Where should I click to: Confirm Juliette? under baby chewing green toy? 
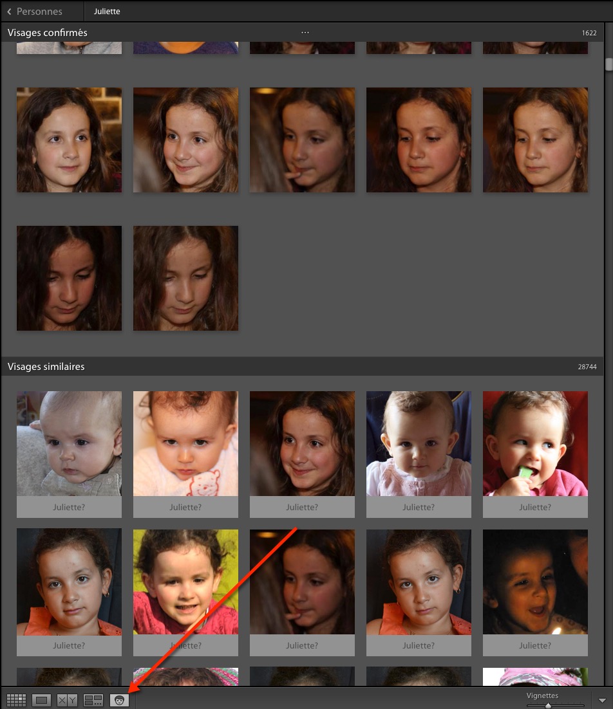pyautogui.click(x=535, y=508)
